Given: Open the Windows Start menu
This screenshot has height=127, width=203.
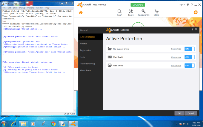Looking at the screenshot, I should point(4,124).
